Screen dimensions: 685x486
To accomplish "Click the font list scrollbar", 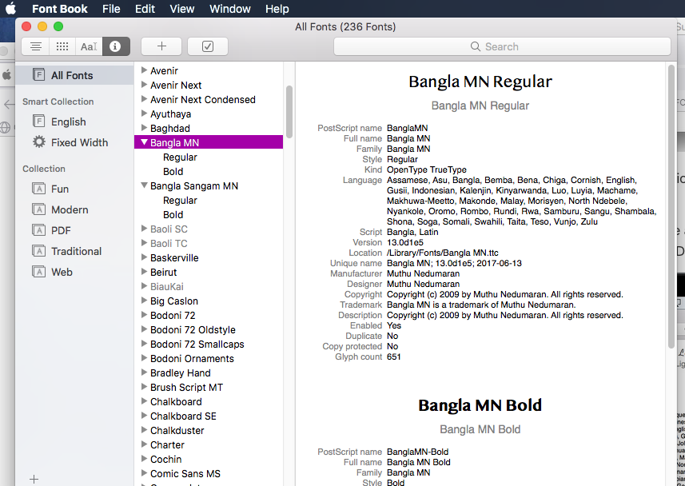I will [289, 112].
